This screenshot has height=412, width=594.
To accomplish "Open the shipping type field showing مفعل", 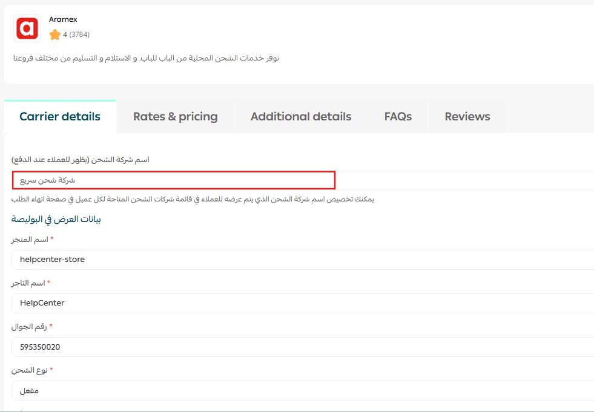I will coord(303,391).
